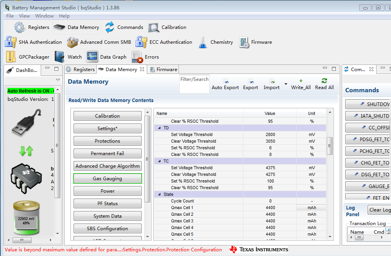The width and height of the screenshot is (391, 256).
Task: Open the Window menu
Action: 44,16
